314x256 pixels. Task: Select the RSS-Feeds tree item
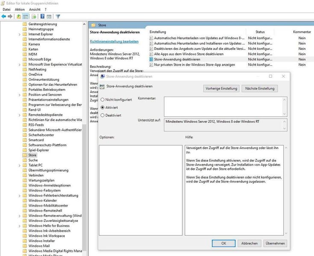click(36, 125)
